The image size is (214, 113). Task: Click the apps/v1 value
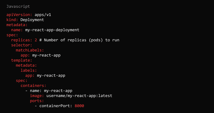tap(43, 15)
